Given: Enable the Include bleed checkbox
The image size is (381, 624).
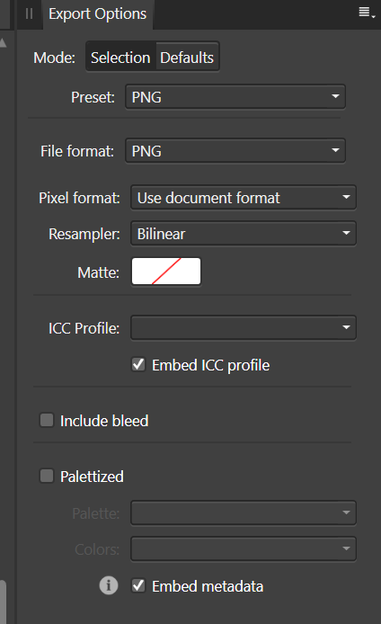Looking at the screenshot, I should (47, 420).
